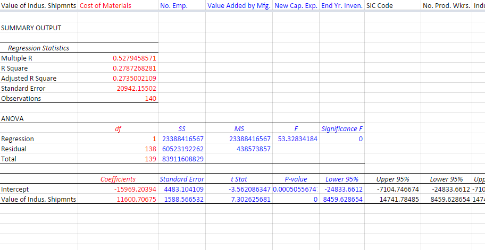
Task: Click the 'SIC Code' header cell
Action: tap(380, 6)
